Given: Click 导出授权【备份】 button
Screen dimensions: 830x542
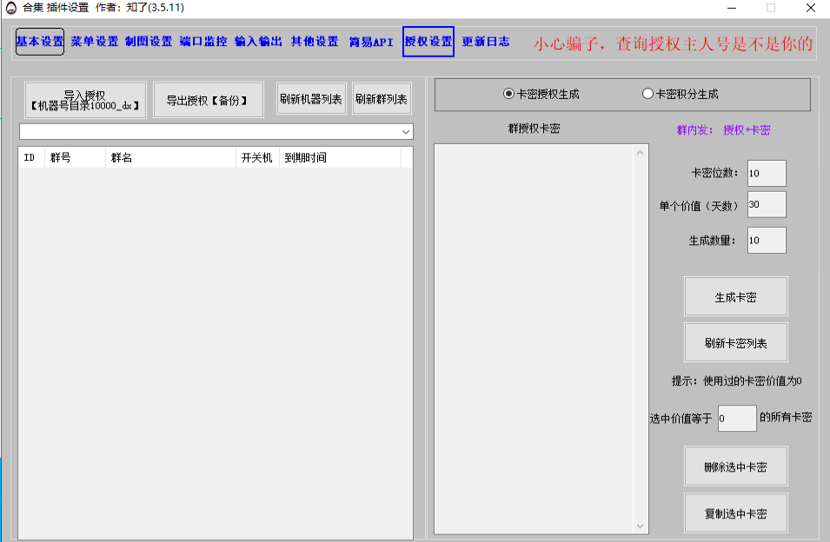Looking at the screenshot, I should (x=208, y=100).
